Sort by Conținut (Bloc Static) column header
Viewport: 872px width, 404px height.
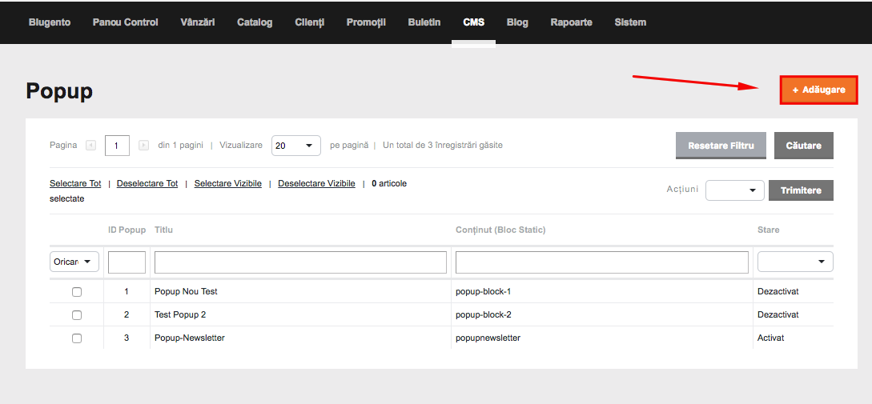[500, 230]
